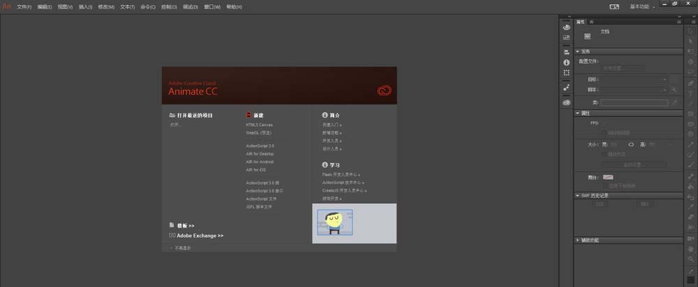Open the 开发人员 link under 简介
The width and height of the screenshot is (698, 287).
click(332, 141)
